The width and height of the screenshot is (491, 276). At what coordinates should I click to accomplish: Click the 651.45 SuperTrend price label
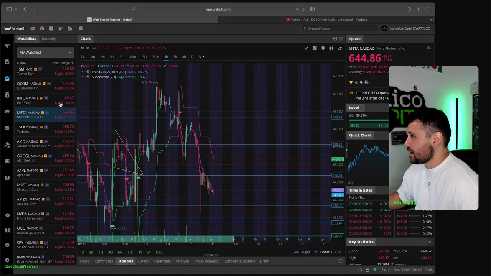point(338,159)
